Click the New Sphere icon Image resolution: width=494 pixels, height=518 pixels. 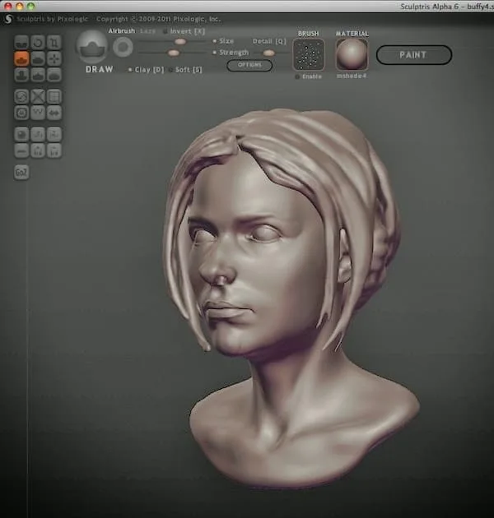tap(21, 134)
